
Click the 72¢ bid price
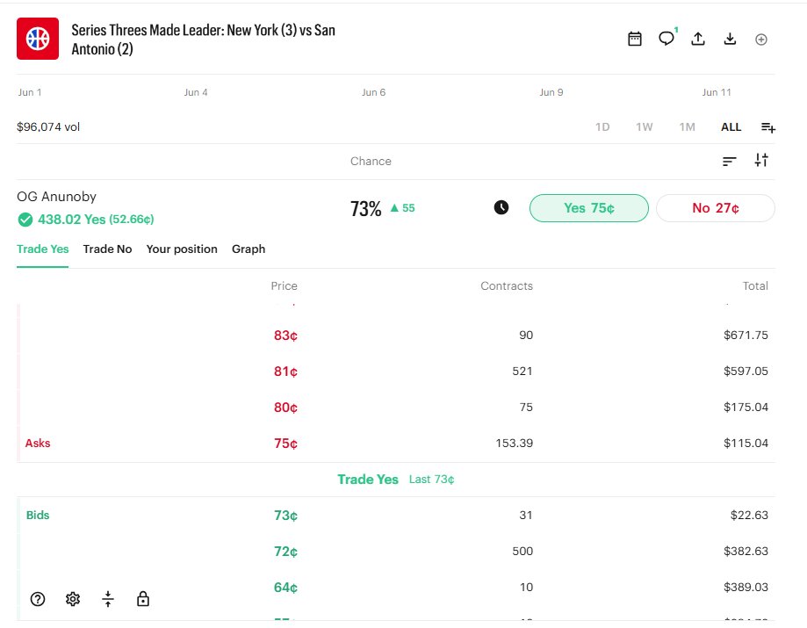[285, 552]
